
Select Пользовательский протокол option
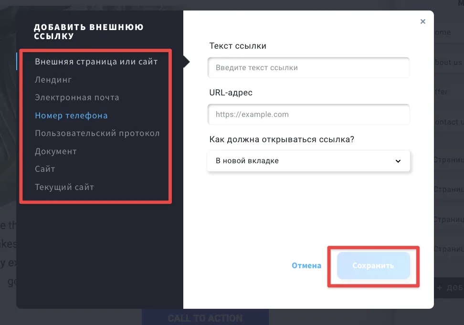(97, 133)
